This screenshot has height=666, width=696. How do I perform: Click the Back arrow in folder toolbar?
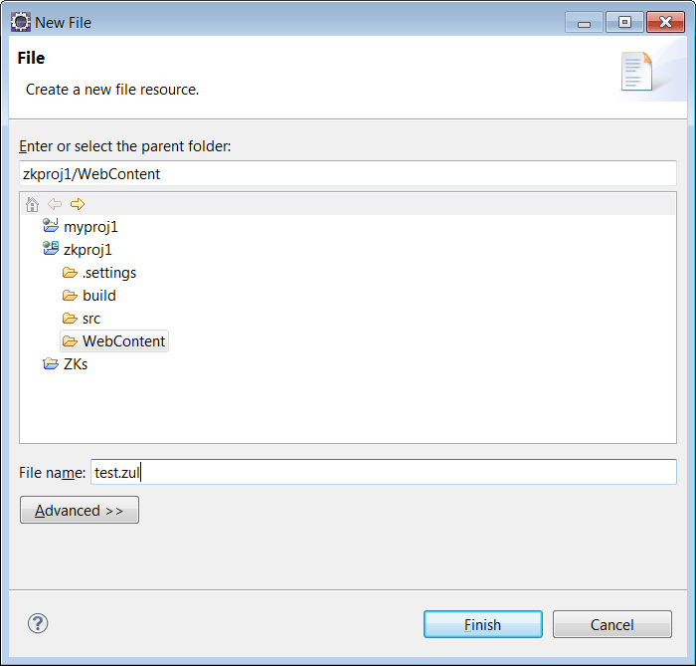(x=55, y=204)
